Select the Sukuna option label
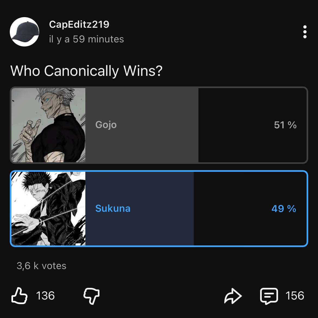 point(113,208)
